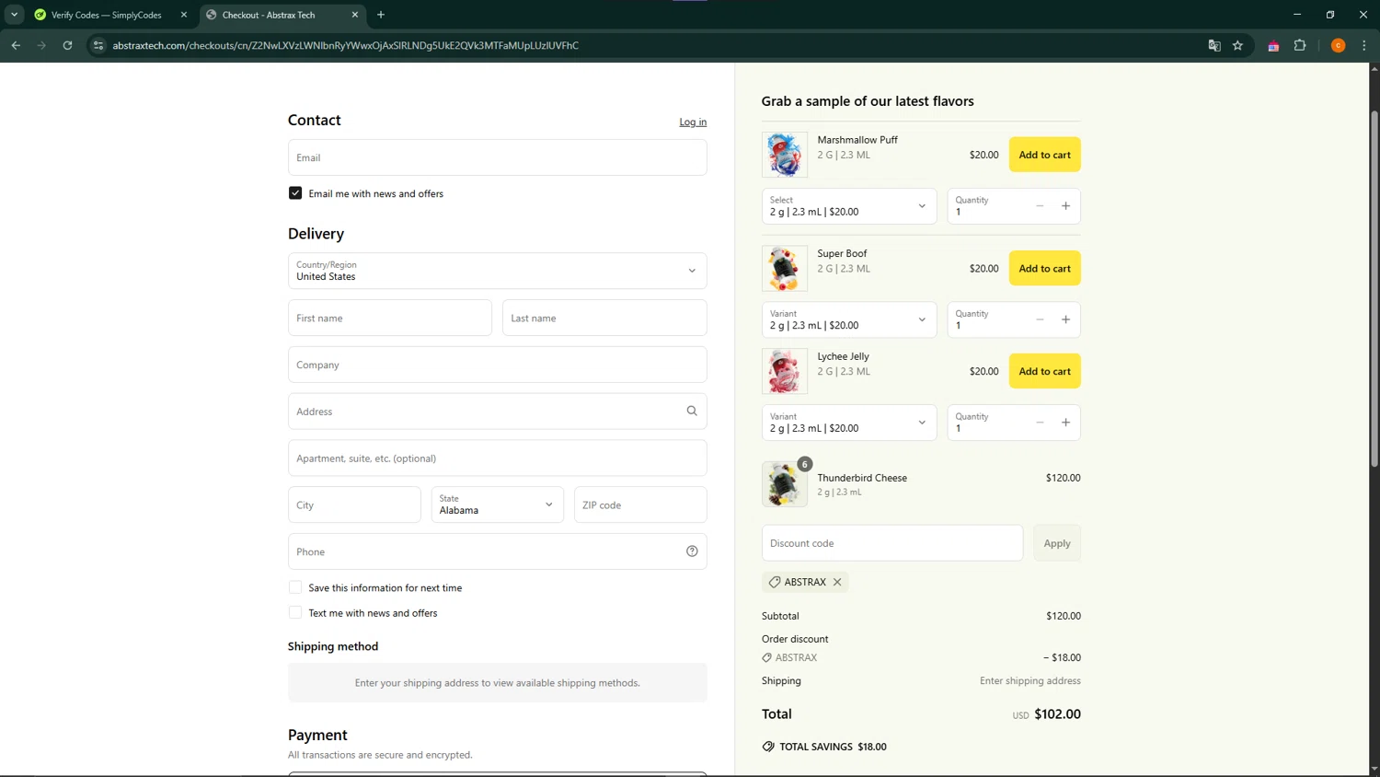Remove the ABSTRAX discount code tag
The image size is (1380, 777).
click(837, 582)
